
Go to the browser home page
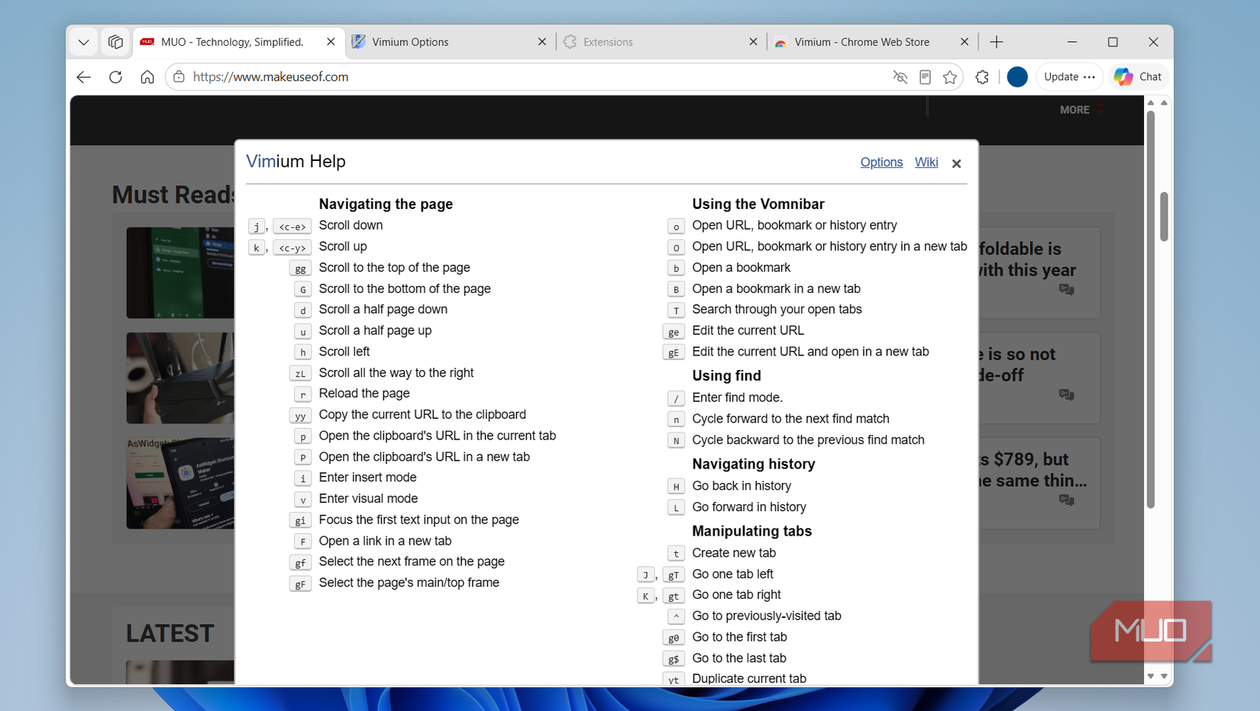coord(147,77)
